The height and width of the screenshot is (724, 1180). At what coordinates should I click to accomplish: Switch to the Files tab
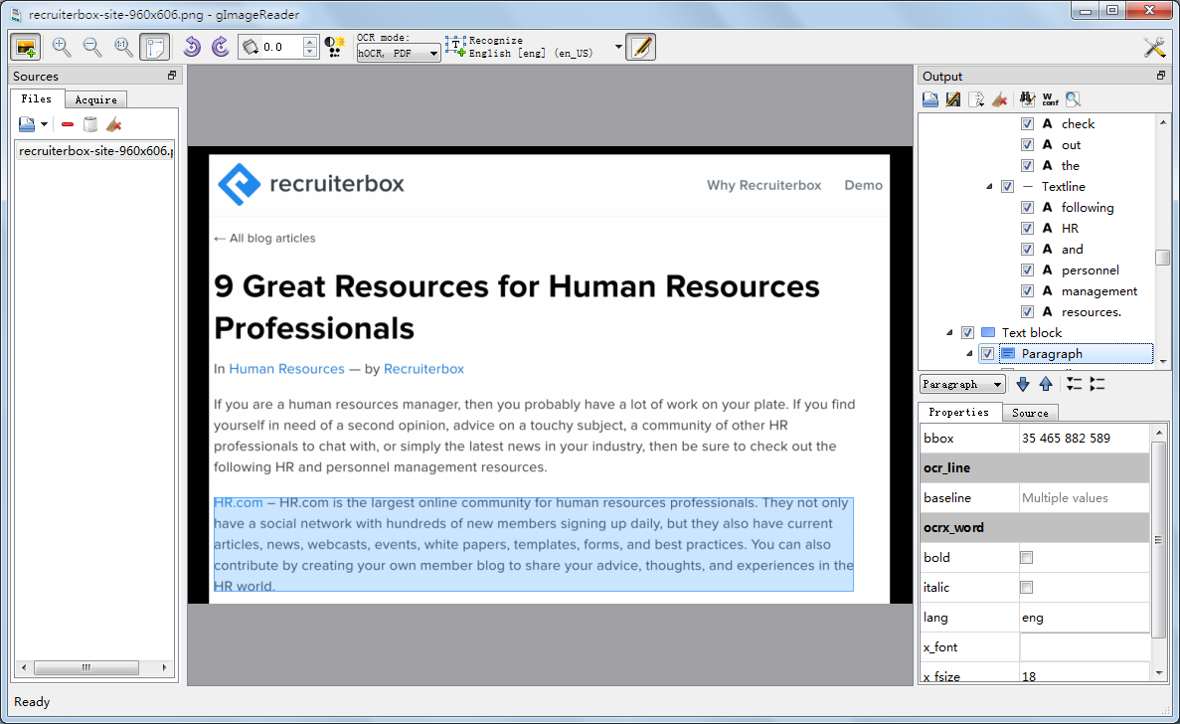36,98
